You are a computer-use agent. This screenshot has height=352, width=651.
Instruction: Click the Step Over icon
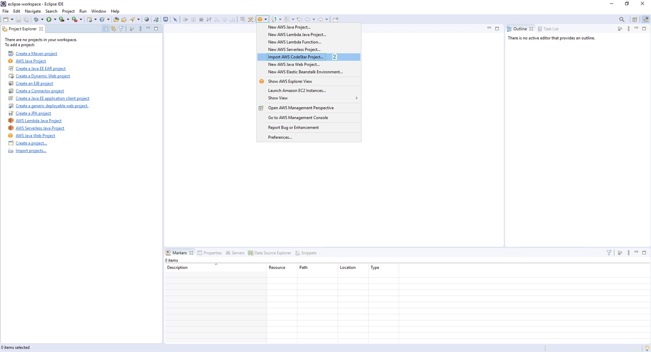(224, 19)
